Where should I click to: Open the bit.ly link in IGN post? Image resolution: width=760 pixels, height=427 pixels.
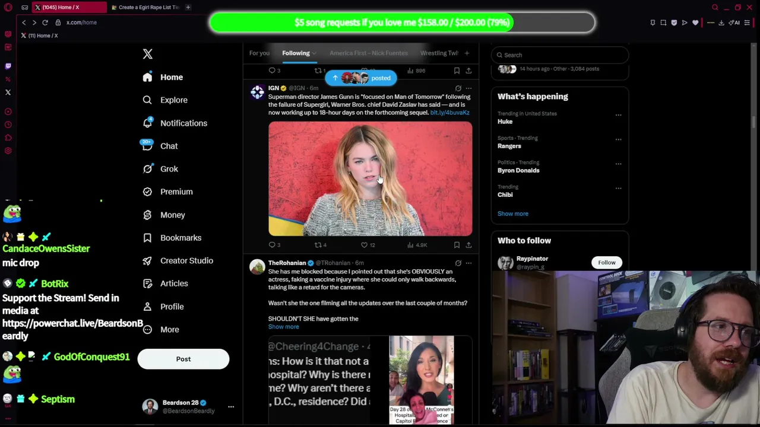point(450,113)
